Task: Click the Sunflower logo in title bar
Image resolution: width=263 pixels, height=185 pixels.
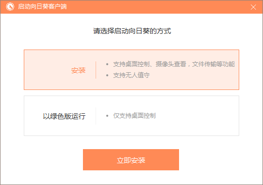Action: click(10, 7)
